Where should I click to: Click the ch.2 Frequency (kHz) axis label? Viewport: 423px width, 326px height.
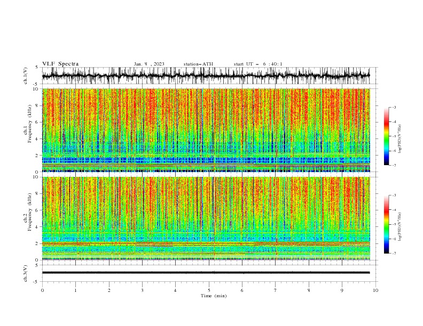(28, 211)
